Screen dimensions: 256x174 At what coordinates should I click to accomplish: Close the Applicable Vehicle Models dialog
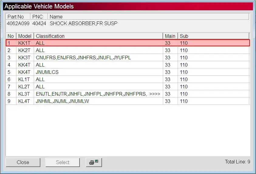click(x=23, y=162)
